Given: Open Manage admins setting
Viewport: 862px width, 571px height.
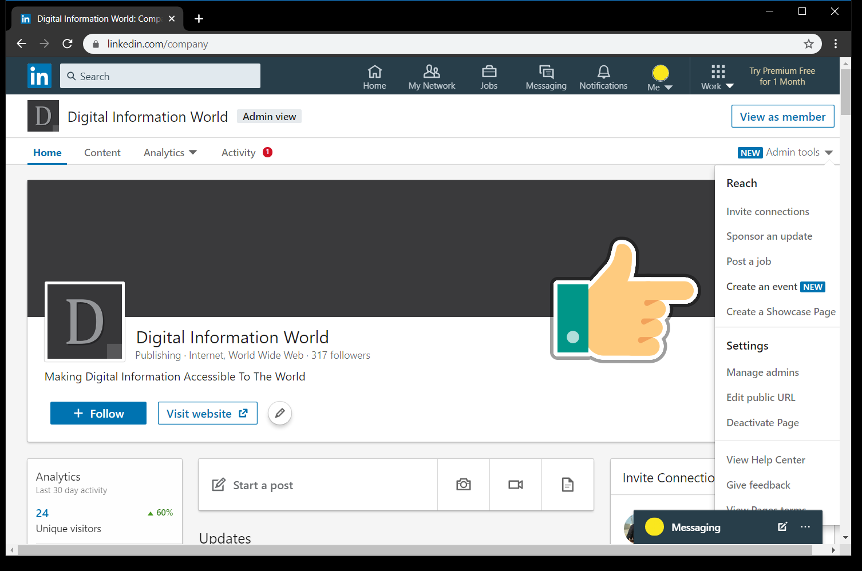Looking at the screenshot, I should point(762,372).
